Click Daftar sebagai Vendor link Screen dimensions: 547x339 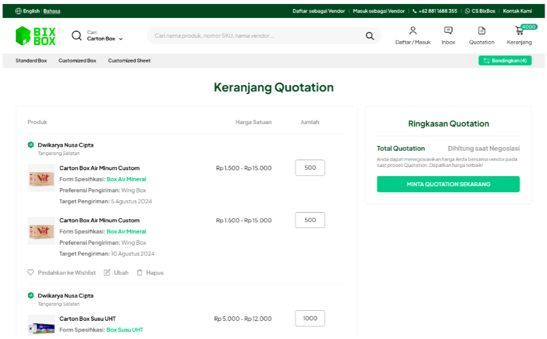point(318,11)
